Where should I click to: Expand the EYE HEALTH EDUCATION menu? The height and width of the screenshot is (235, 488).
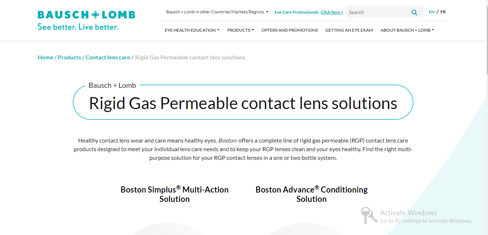192,30
